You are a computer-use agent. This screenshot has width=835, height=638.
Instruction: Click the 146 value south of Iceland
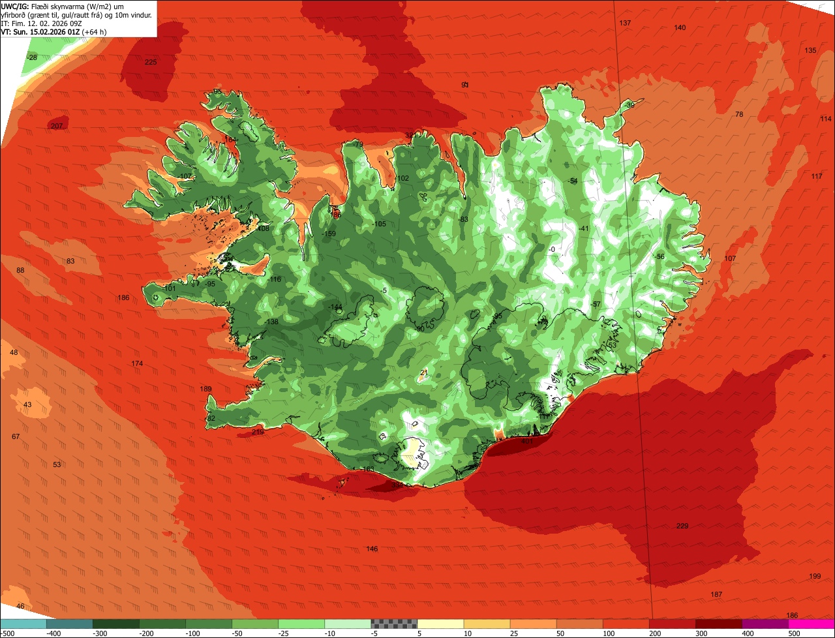(372, 549)
